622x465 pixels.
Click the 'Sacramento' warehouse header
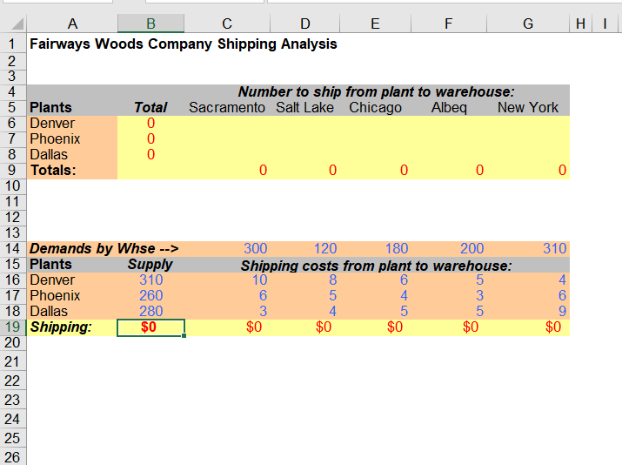coord(227,107)
